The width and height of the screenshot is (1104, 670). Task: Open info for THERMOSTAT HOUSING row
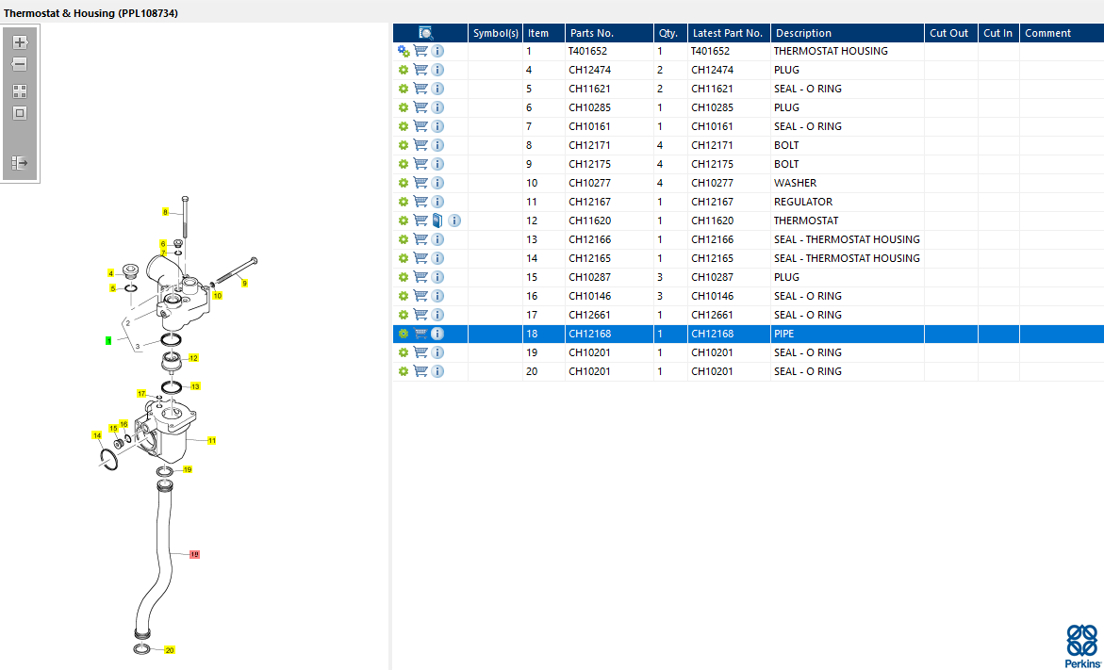coord(437,51)
